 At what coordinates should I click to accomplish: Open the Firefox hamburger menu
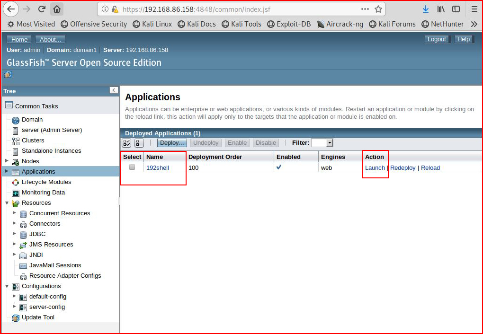tap(474, 9)
